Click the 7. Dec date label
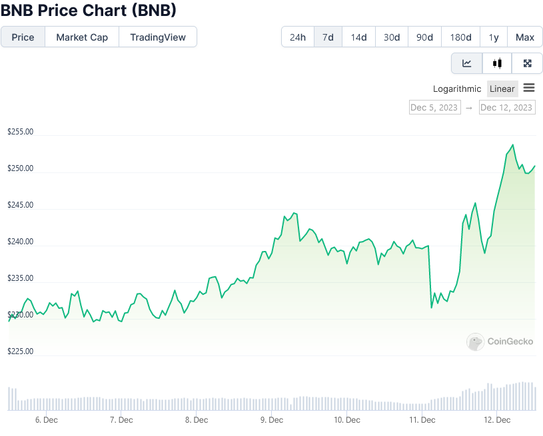 [x=121, y=420]
